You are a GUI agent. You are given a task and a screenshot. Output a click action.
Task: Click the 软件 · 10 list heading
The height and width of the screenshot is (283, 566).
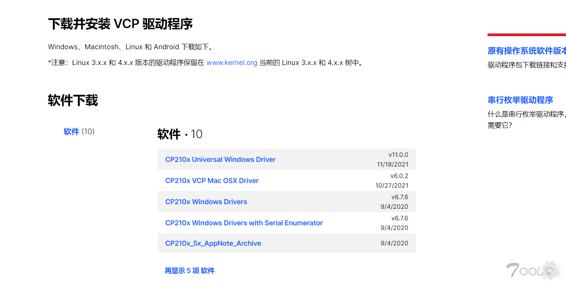pos(180,134)
